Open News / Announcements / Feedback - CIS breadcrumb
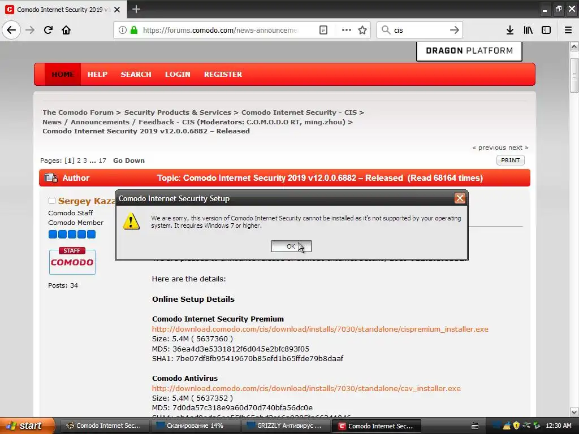579x434 pixels. pyautogui.click(x=119, y=122)
